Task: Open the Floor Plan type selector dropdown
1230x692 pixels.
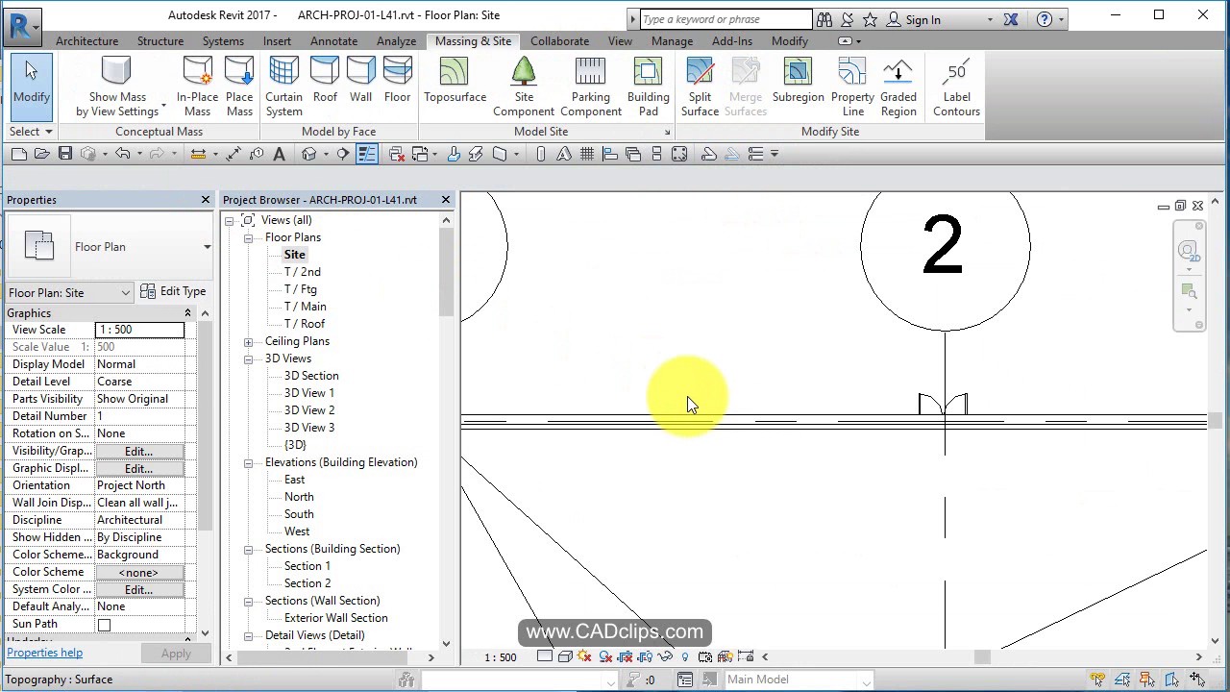Action: [x=207, y=247]
